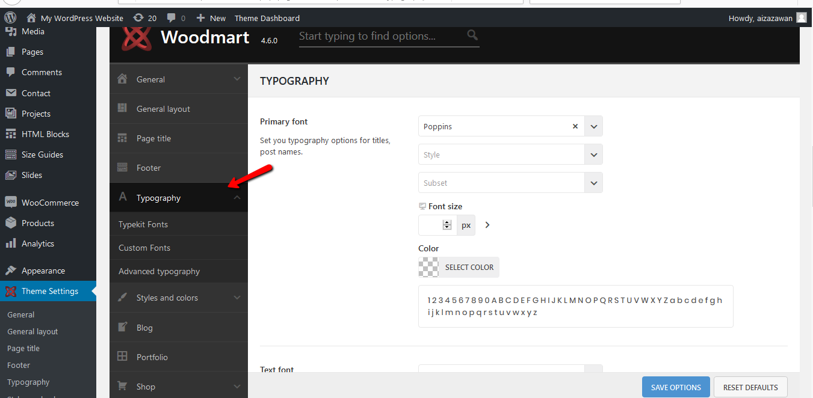Open the Poppins primary font dropdown arrow
The width and height of the screenshot is (813, 398).
click(x=593, y=126)
